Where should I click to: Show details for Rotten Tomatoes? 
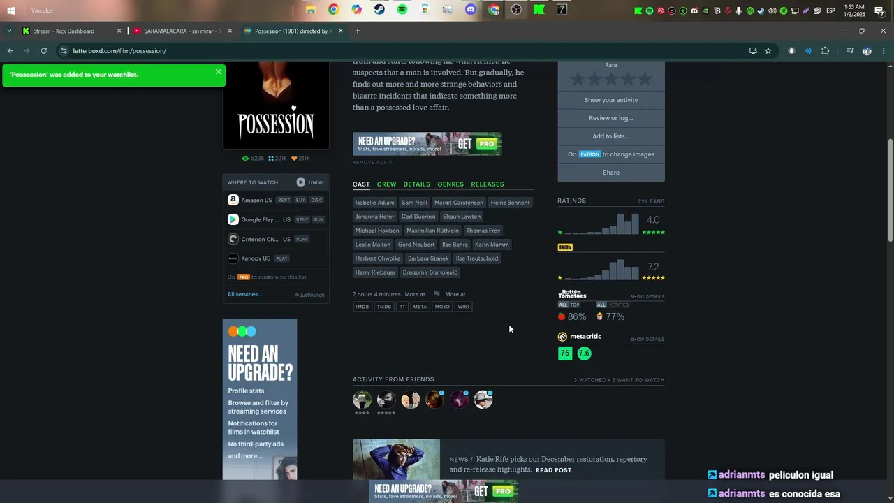coord(647,297)
